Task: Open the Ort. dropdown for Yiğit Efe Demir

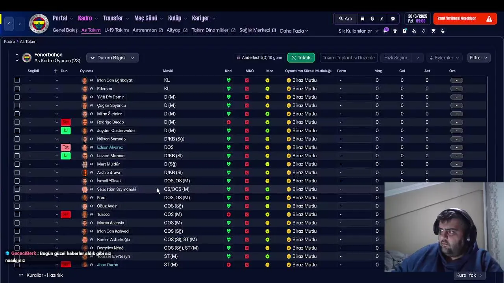Action: click(x=456, y=97)
